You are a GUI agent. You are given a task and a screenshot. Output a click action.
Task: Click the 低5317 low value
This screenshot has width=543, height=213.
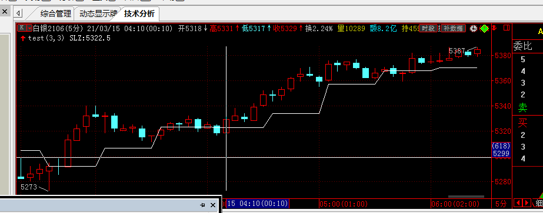point(256,28)
